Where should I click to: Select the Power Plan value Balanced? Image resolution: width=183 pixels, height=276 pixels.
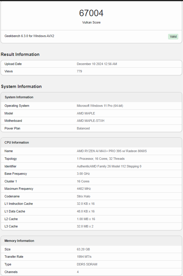pyautogui.click(x=83, y=128)
